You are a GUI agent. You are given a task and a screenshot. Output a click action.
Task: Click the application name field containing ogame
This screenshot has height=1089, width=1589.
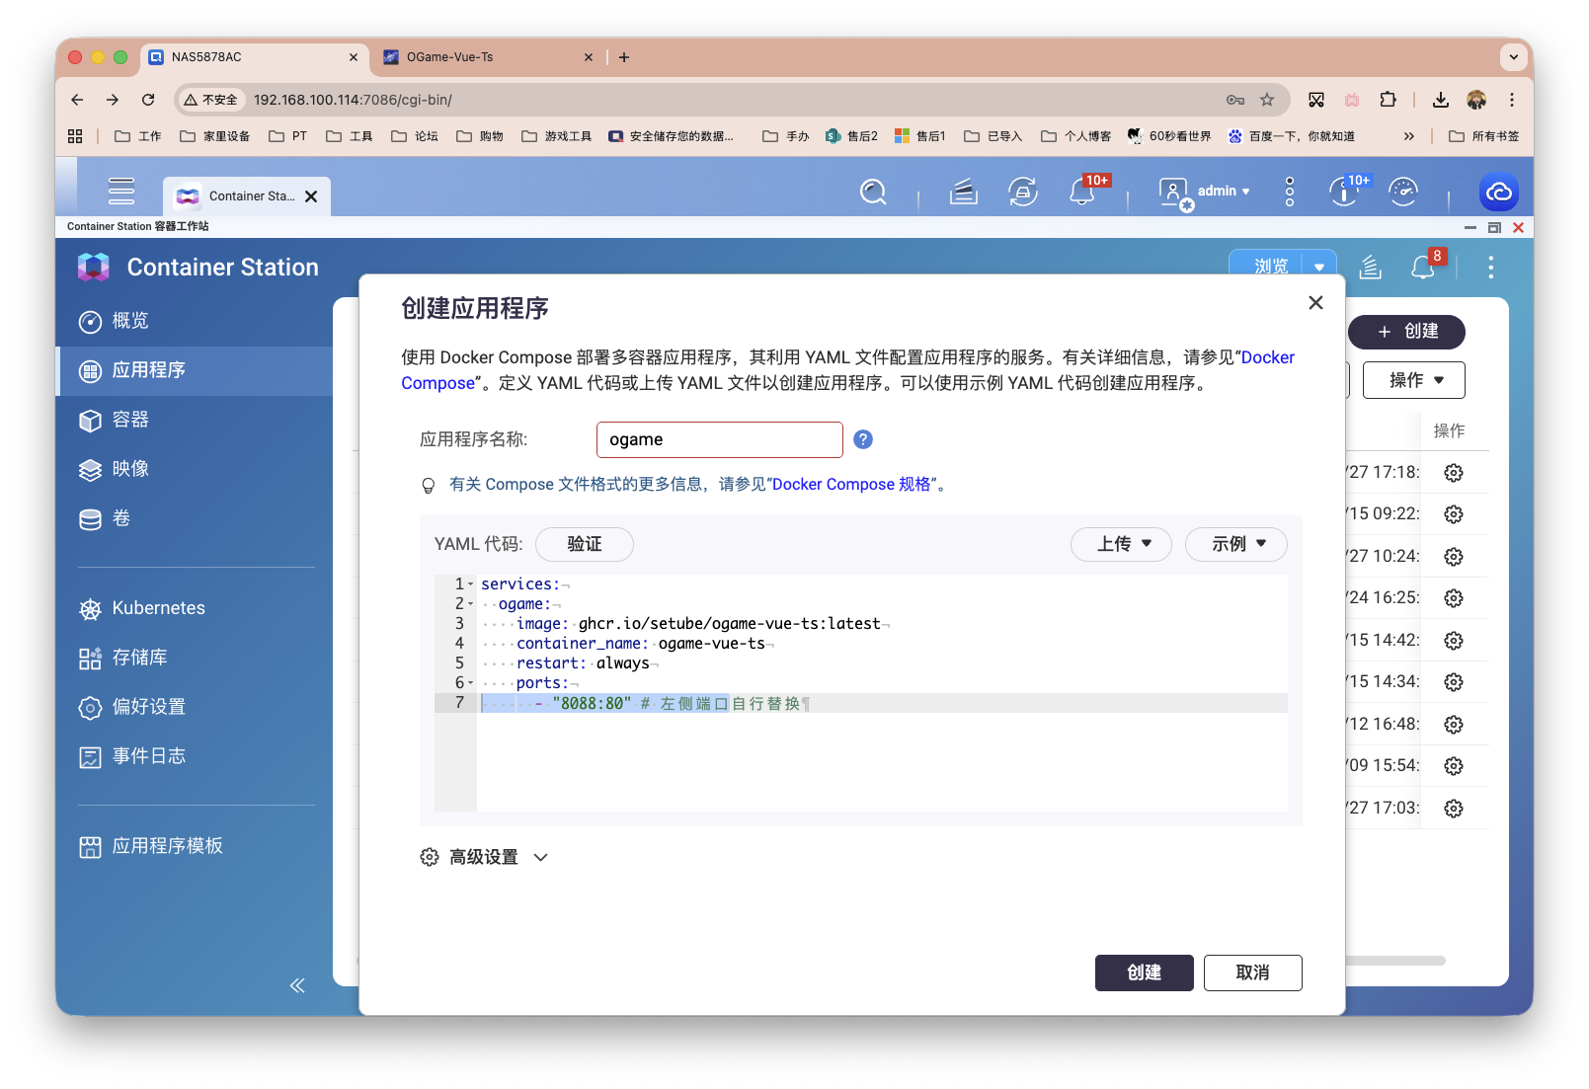pos(719,438)
